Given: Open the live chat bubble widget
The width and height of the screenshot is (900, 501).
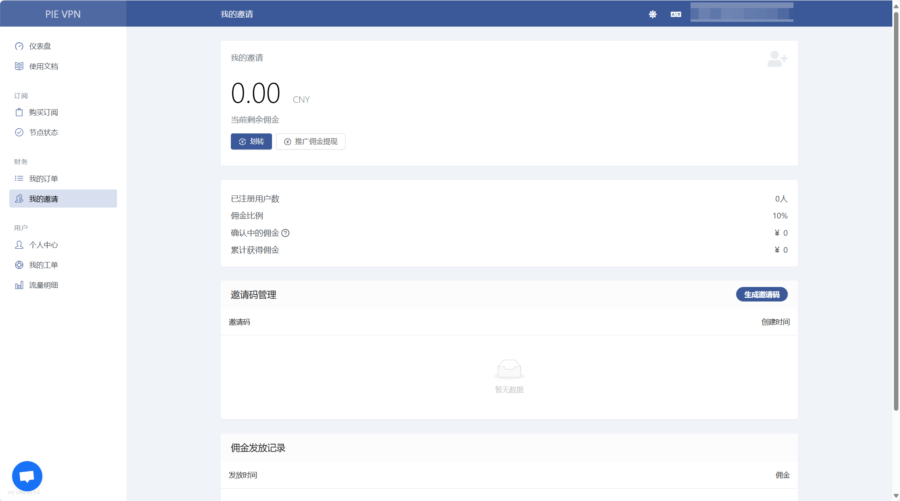Looking at the screenshot, I should point(27,476).
